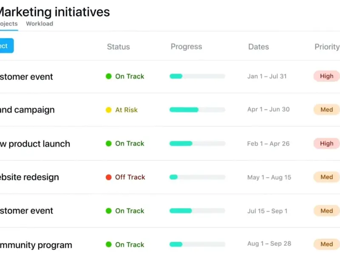Click the Progress column header

tap(186, 47)
